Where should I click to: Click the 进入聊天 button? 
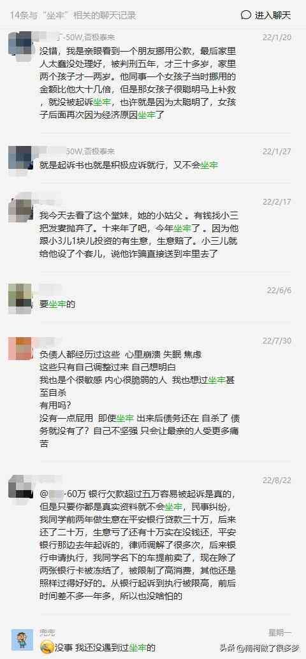coord(273,15)
